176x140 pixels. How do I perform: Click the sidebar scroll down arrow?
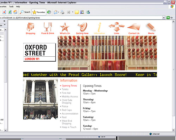(5, 130)
